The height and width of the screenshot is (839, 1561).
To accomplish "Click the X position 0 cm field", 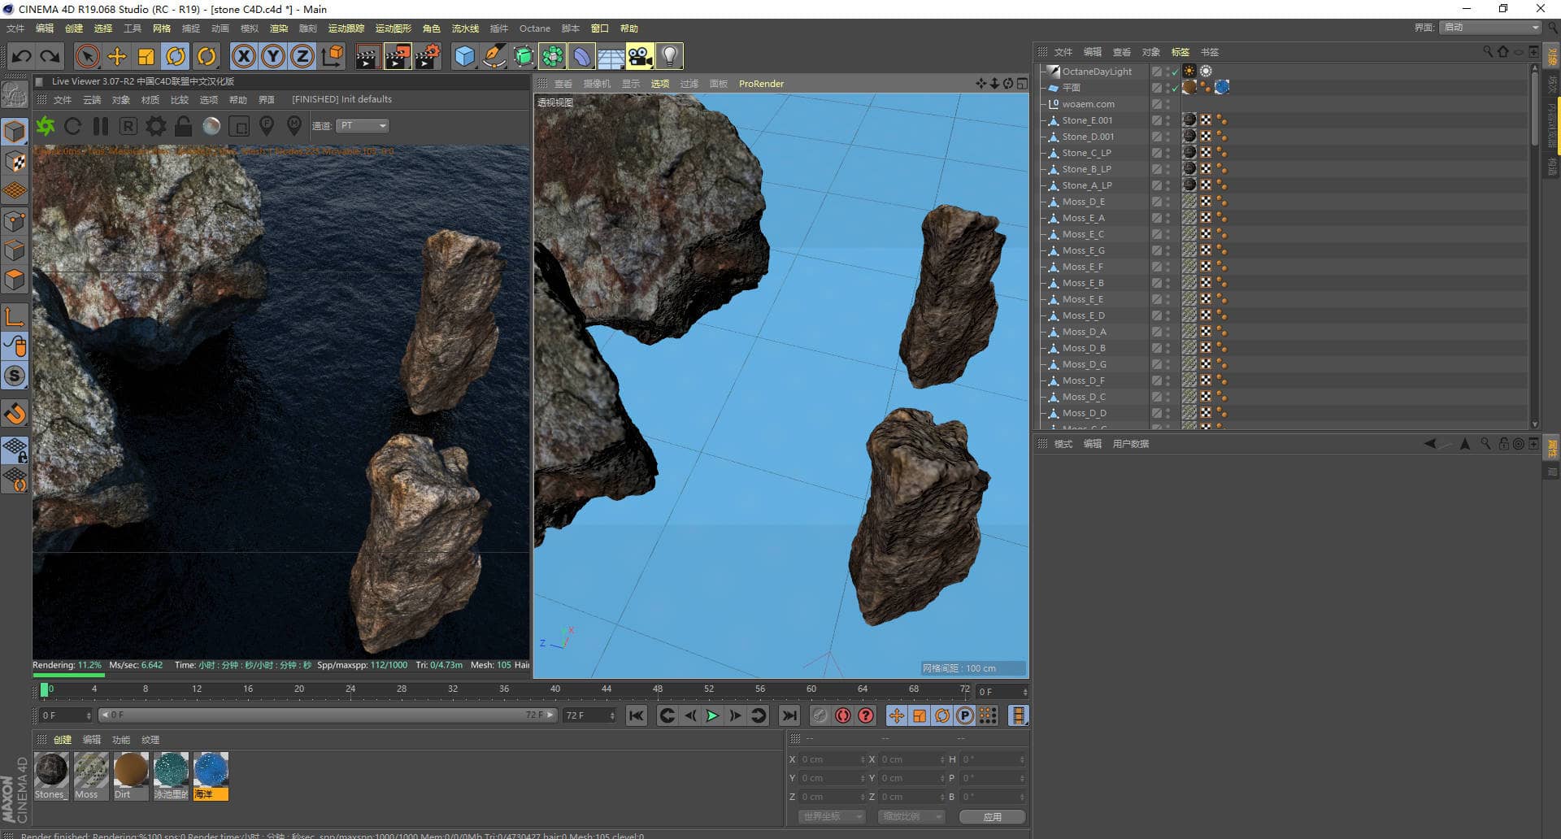I will 833,759.
